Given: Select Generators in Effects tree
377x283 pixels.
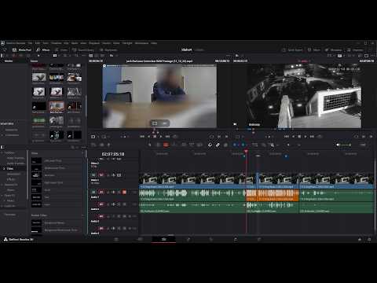Looking at the screenshot, I should tap(13, 174).
